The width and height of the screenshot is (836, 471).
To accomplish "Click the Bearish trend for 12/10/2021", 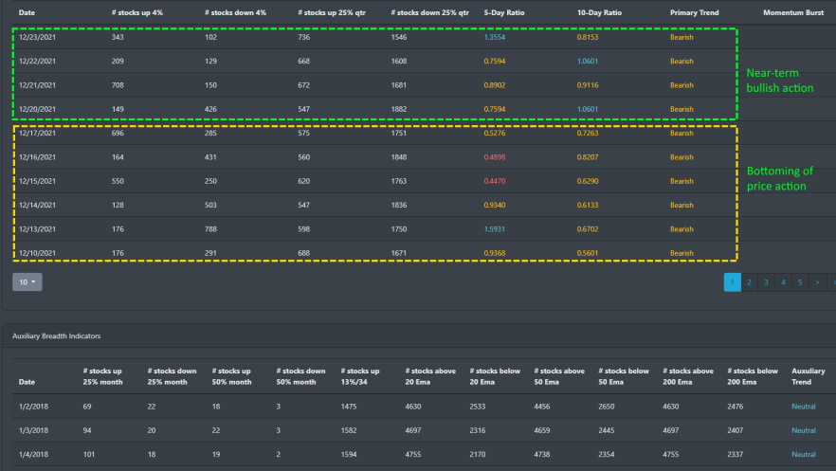I will (682, 253).
